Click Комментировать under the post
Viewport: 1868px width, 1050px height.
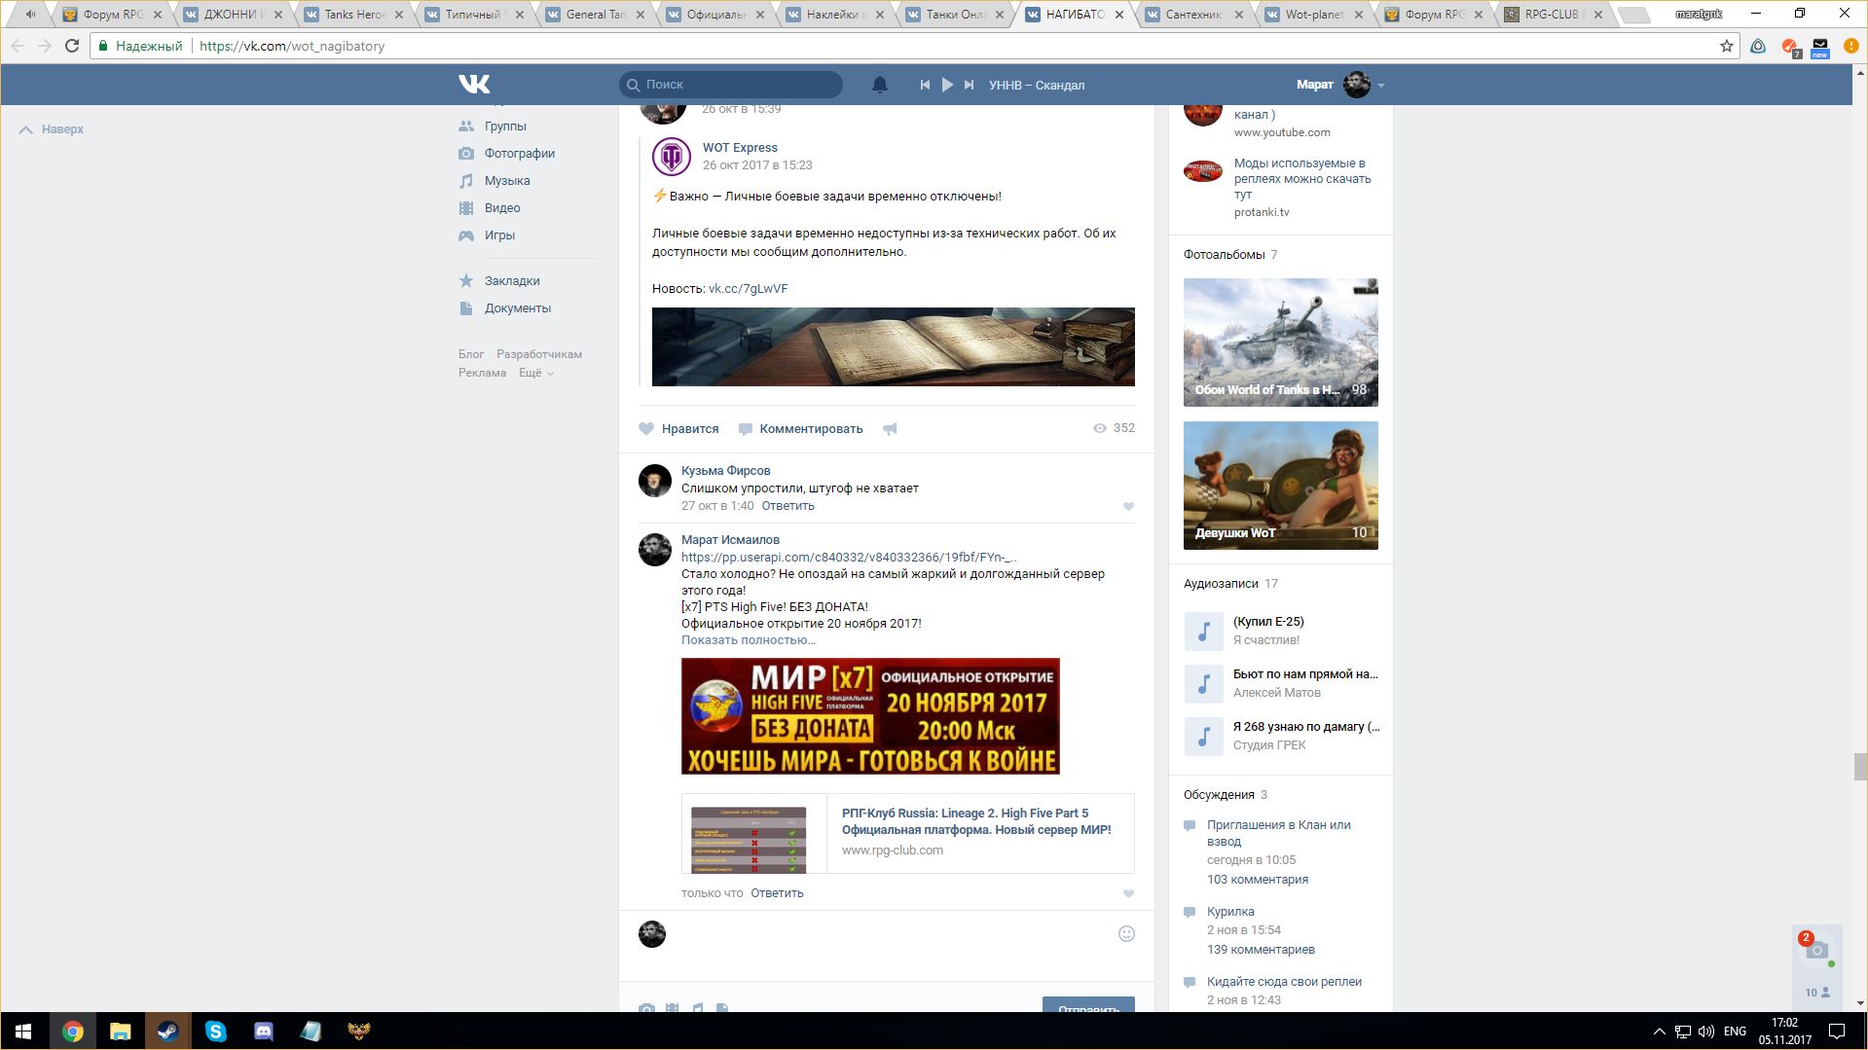coord(800,429)
